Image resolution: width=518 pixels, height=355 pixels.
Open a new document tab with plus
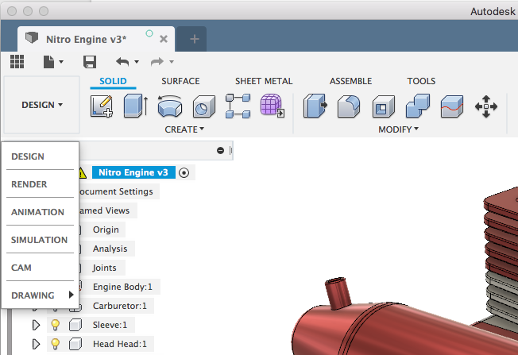pos(195,39)
